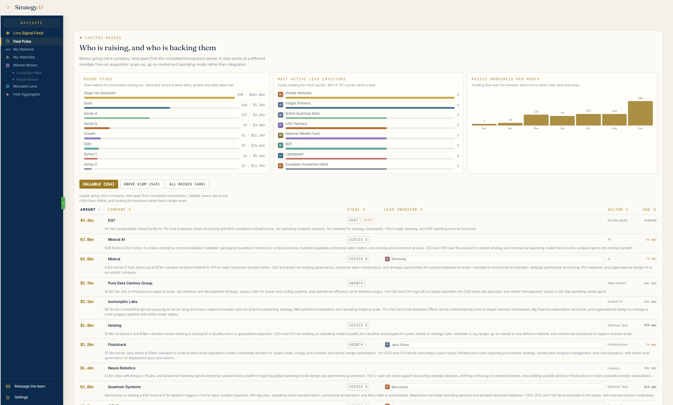Click the Samsung lead investor badge icon
Image resolution: width=673 pixels, height=405 pixels.
click(387, 259)
